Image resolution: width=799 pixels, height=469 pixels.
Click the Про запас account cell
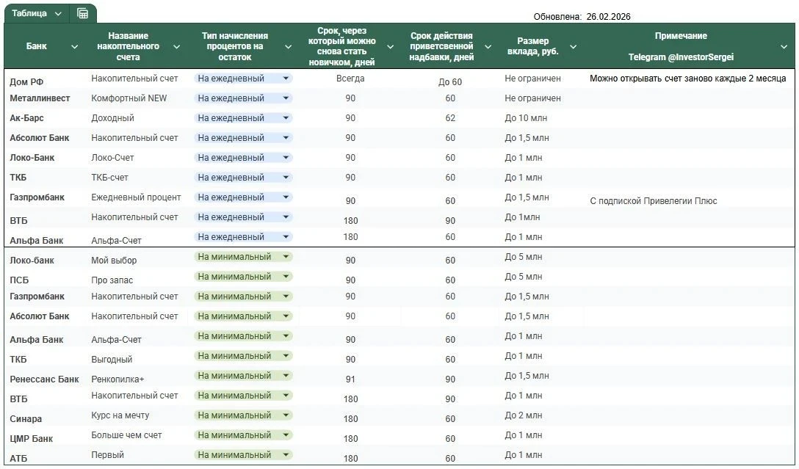[112, 280]
